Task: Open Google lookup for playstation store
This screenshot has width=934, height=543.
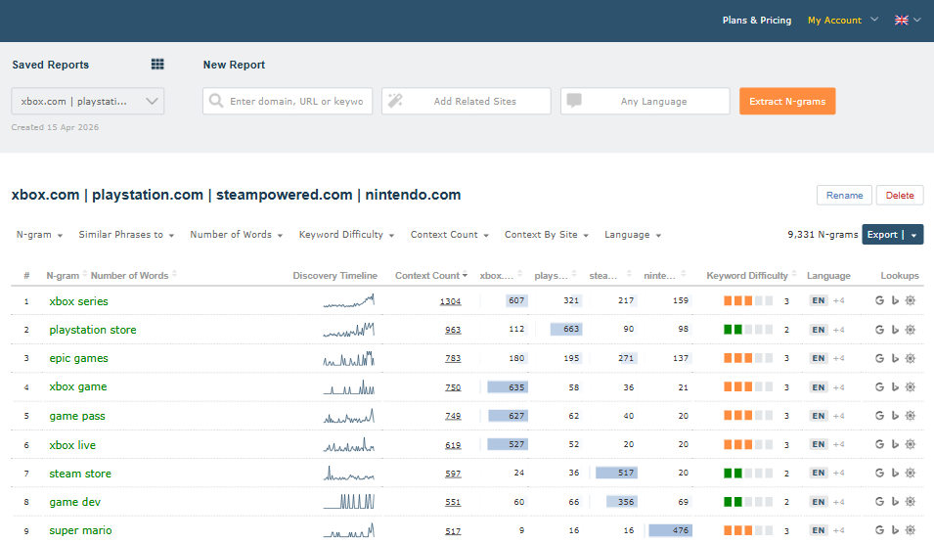Action: 879,330
